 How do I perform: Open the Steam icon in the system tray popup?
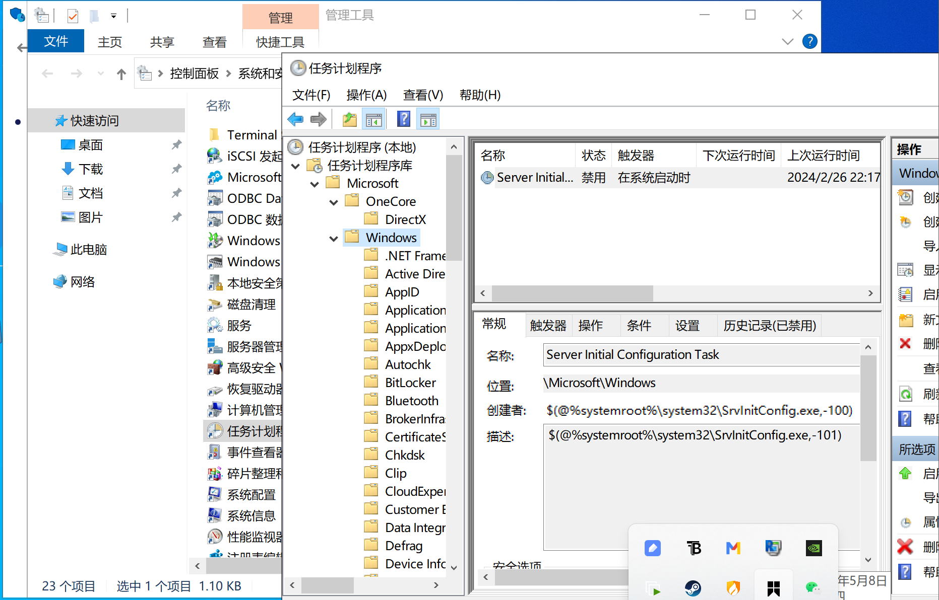[693, 587]
